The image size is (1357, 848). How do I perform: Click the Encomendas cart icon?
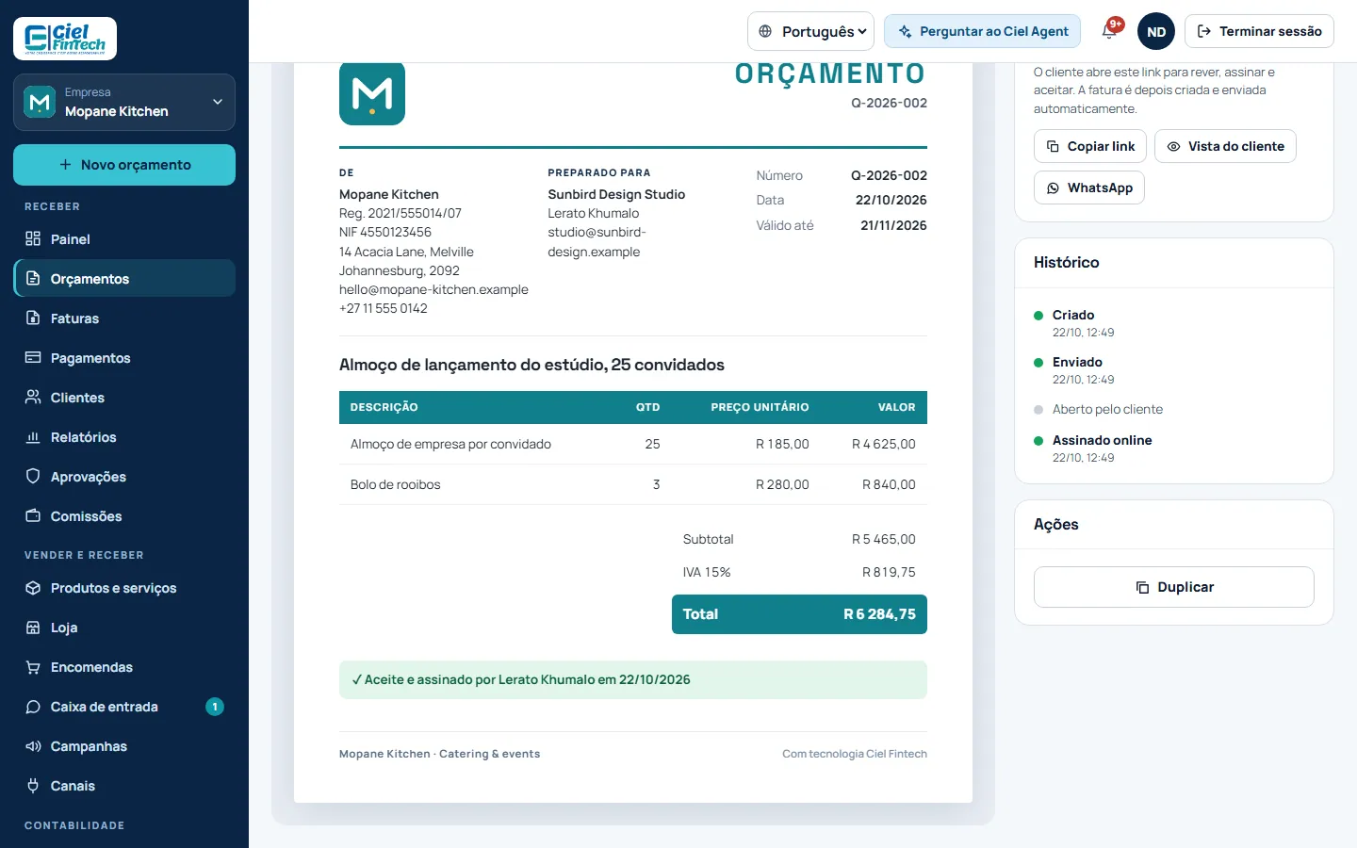click(x=33, y=666)
